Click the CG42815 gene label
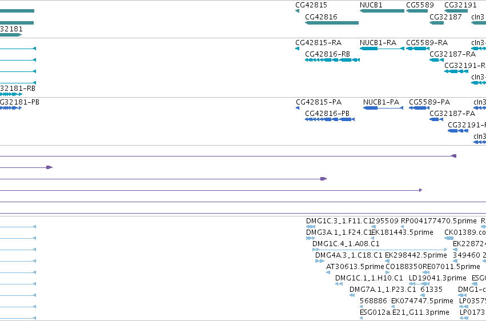 point(311,5)
